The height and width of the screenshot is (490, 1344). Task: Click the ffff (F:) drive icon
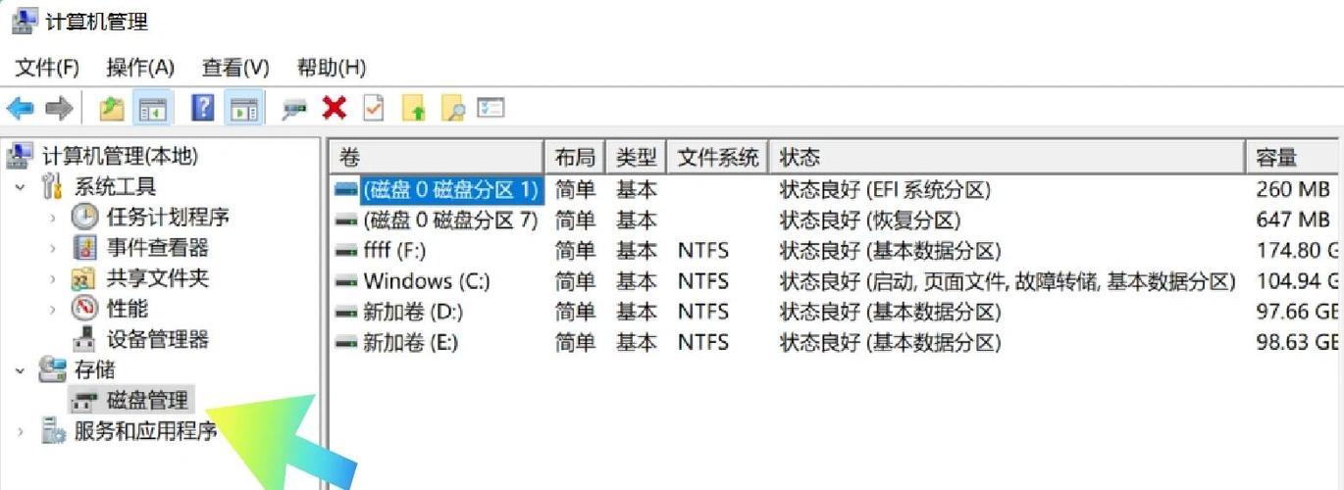(x=345, y=252)
